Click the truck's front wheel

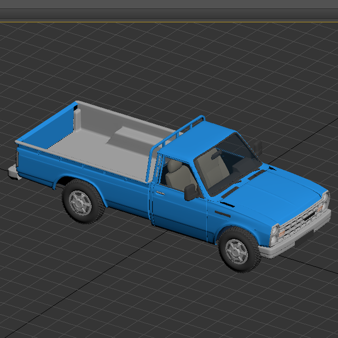pyautogui.click(x=239, y=250)
